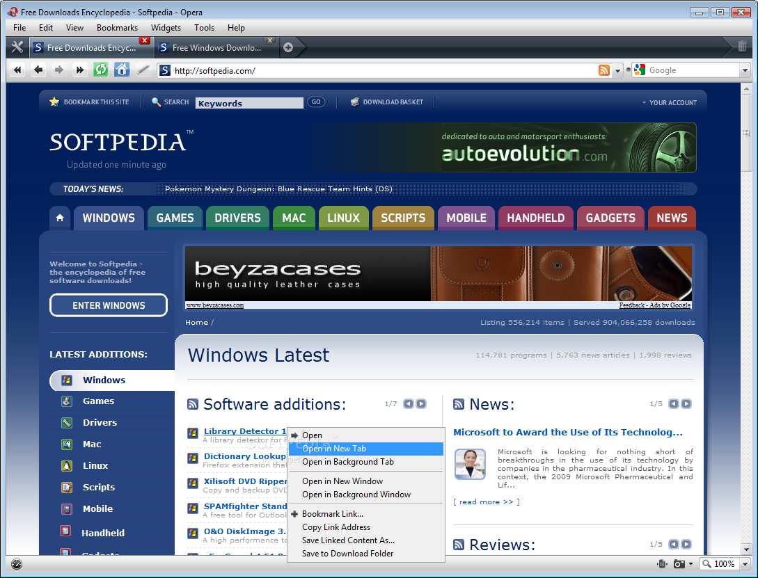This screenshot has width=758, height=578.
Task: Click the Keywords search field
Action: coord(249,103)
